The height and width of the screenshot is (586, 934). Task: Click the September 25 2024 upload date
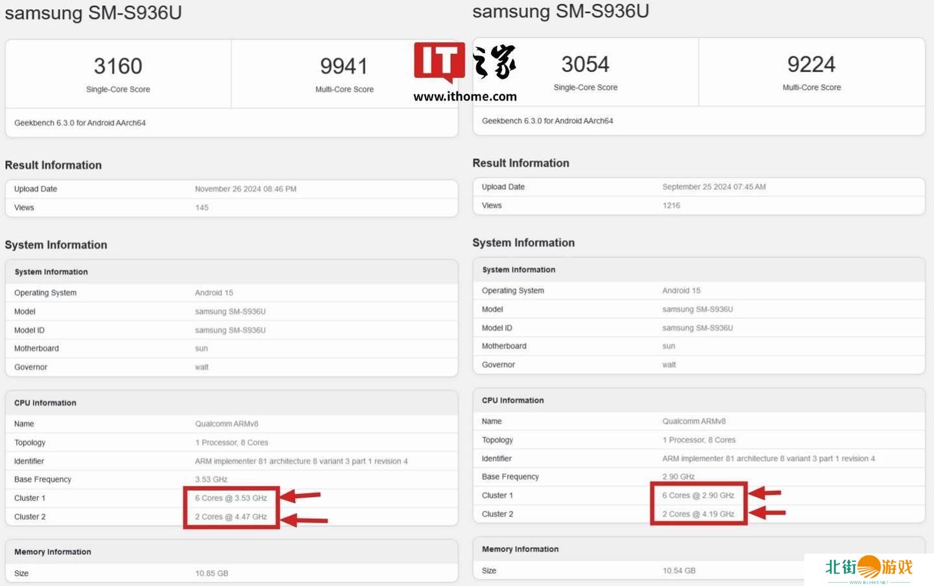coord(713,187)
